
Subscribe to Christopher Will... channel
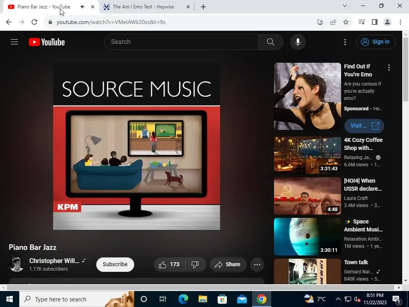point(115,265)
